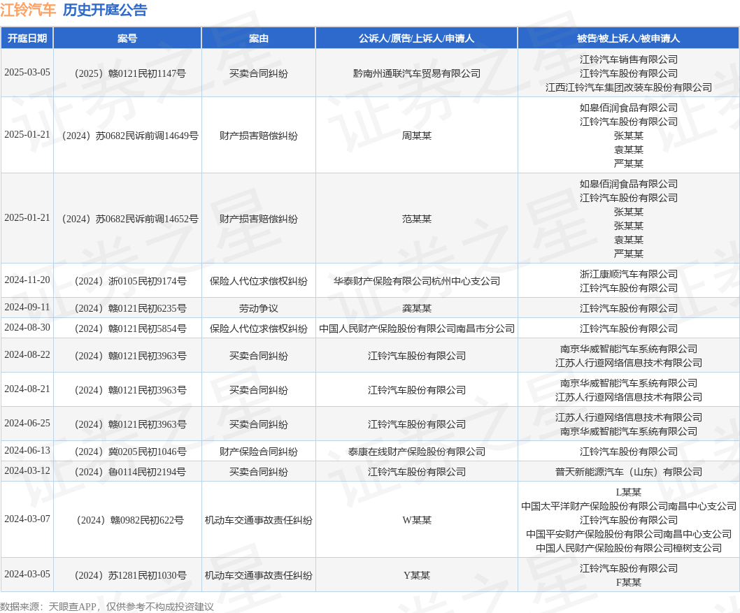Screen dimensions: 740x613
Task: Click defendant 普天新能源汽车（山东）有限公司
Action: click(629, 472)
